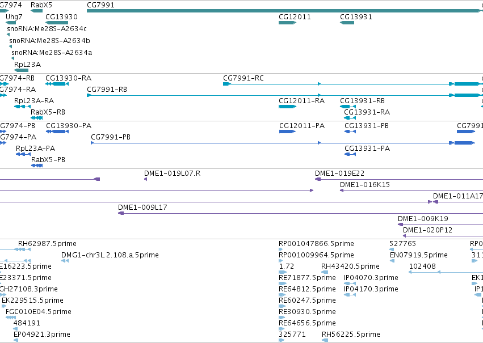Select the IP04070.3prime label
The width and height of the screenshot is (483, 343).
(x=371, y=278)
